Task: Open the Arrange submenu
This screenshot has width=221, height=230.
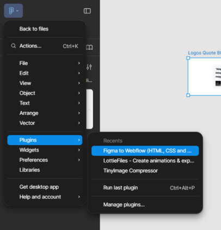Action: (45, 113)
